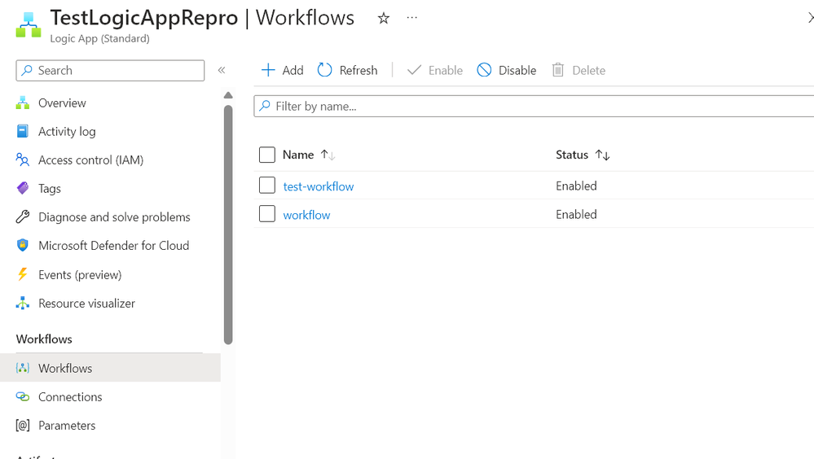Viewport: 814px width, 459px height.
Task: Open the test-workflow link
Action: [319, 186]
